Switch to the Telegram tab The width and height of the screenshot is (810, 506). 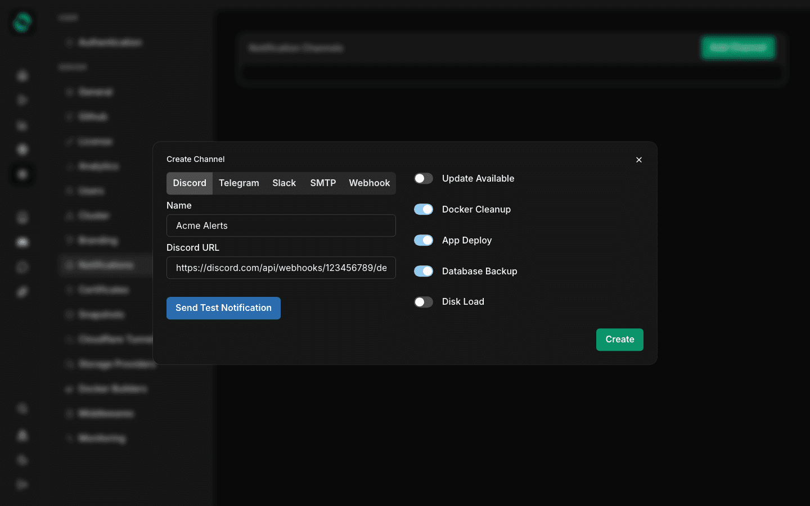click(239, 183)
